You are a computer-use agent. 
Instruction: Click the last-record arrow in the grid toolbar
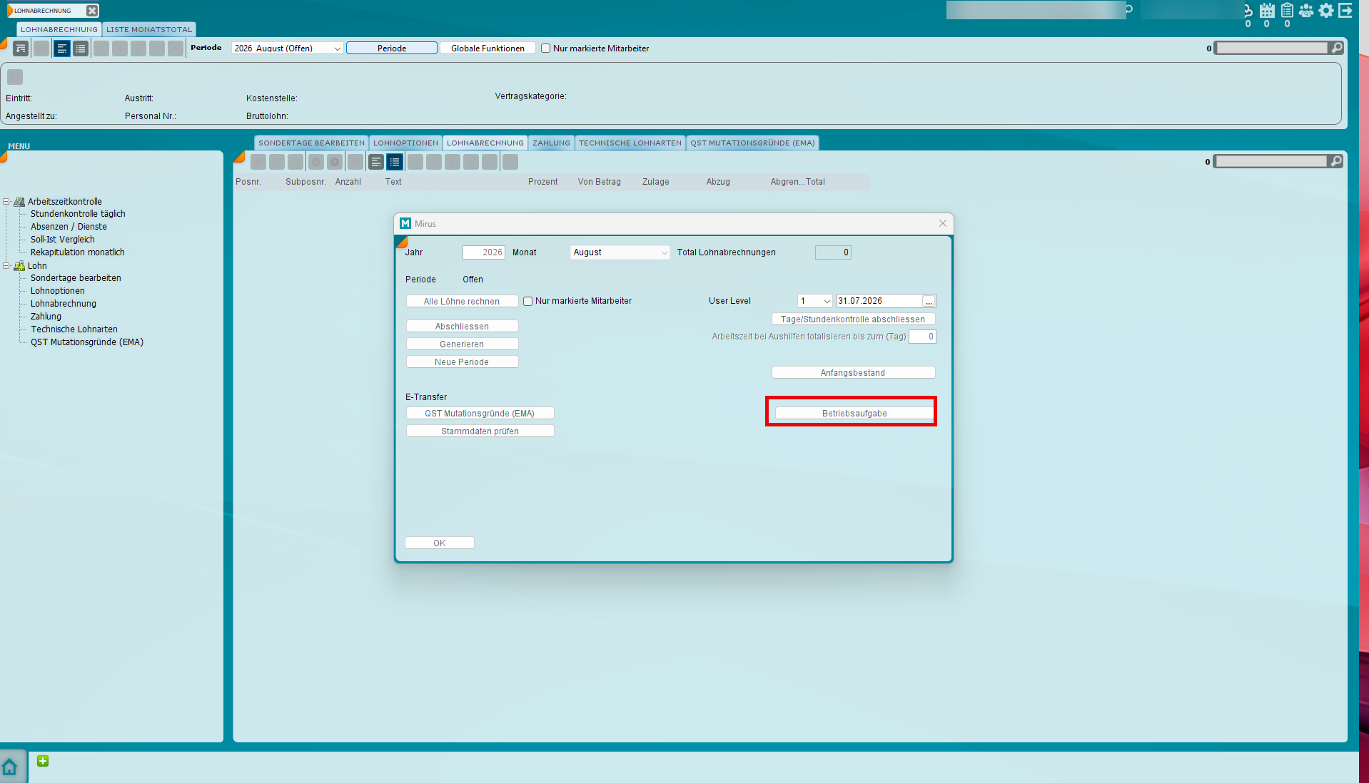click(x=490, y=162)
